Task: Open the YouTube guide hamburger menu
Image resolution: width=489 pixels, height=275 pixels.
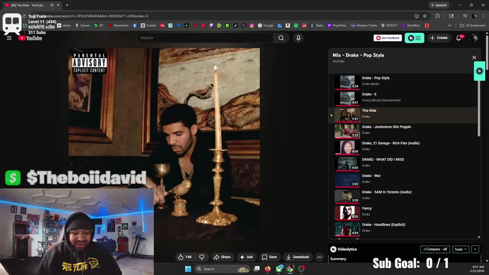Action: pyautogui.click(x=9, y=38)
